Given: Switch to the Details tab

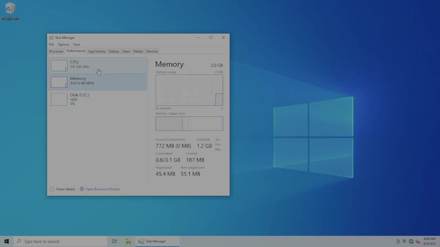Looking at the screenshot, I should [x=138, y=51].
